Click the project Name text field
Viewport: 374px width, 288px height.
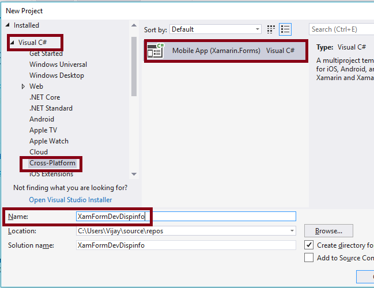click(186, 217)
